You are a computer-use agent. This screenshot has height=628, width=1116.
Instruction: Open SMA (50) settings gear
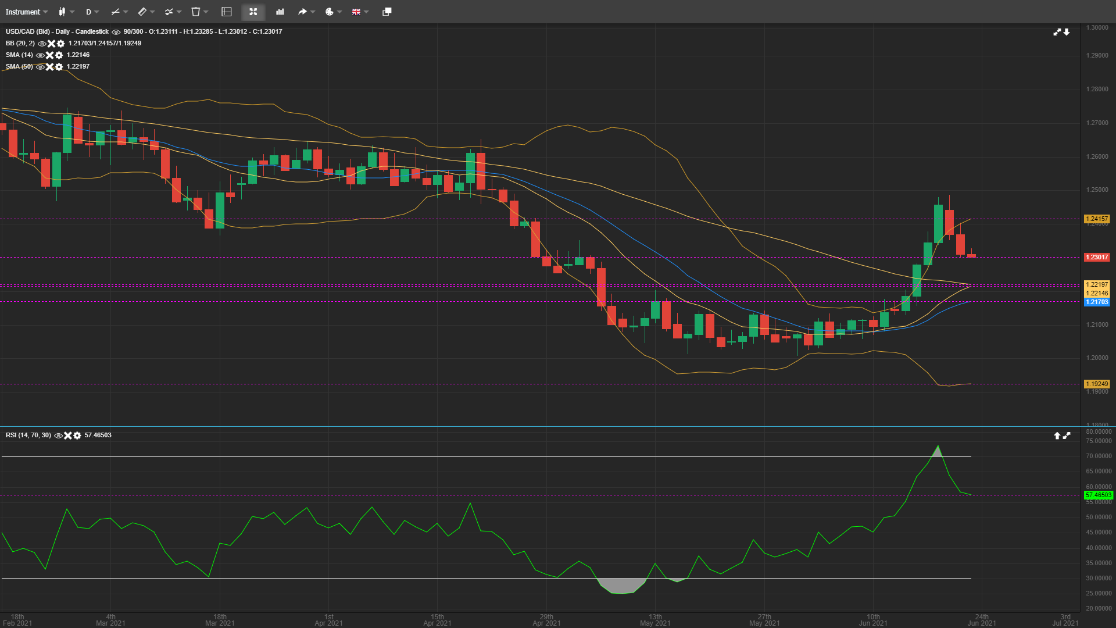click(x=59, y=67)
